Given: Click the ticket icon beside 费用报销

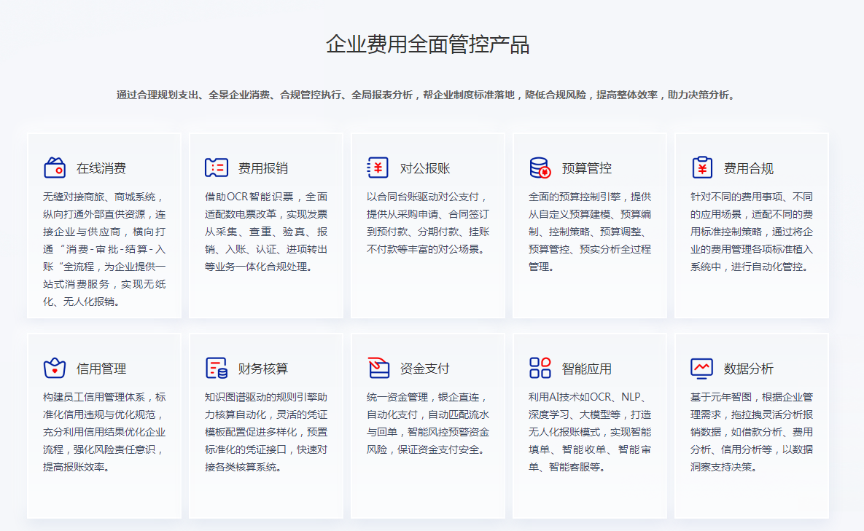Looking at the screenshot, I should tap(217, 168).
